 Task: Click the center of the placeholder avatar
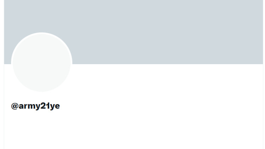(42, 63)
